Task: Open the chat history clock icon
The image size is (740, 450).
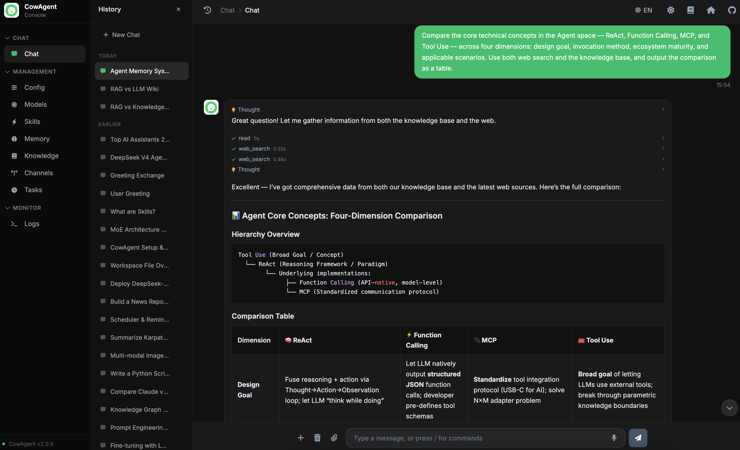Action: (207, 10)
